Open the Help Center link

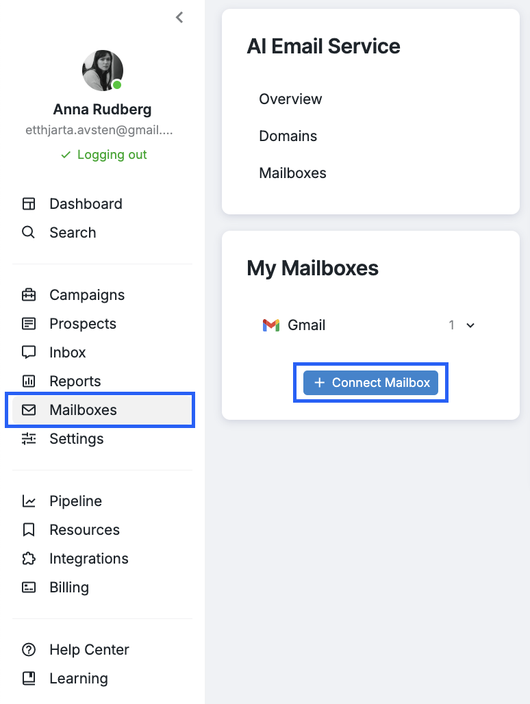(89, 650)
